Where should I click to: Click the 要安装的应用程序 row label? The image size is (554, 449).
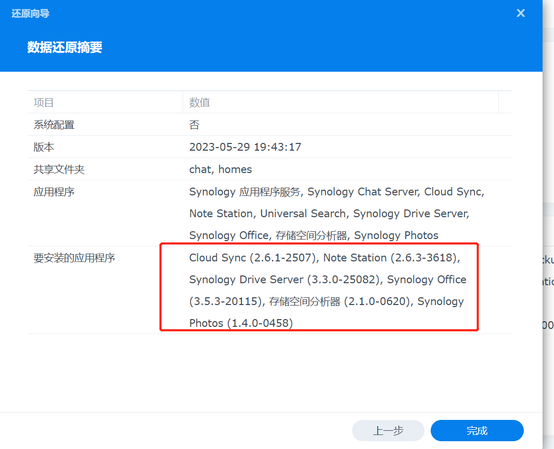pyautogui.click(x=74, y=258)
